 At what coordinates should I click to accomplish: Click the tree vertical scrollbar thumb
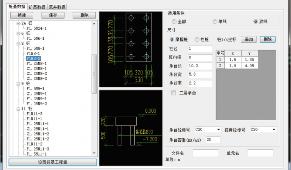click(x=94, y=74)
